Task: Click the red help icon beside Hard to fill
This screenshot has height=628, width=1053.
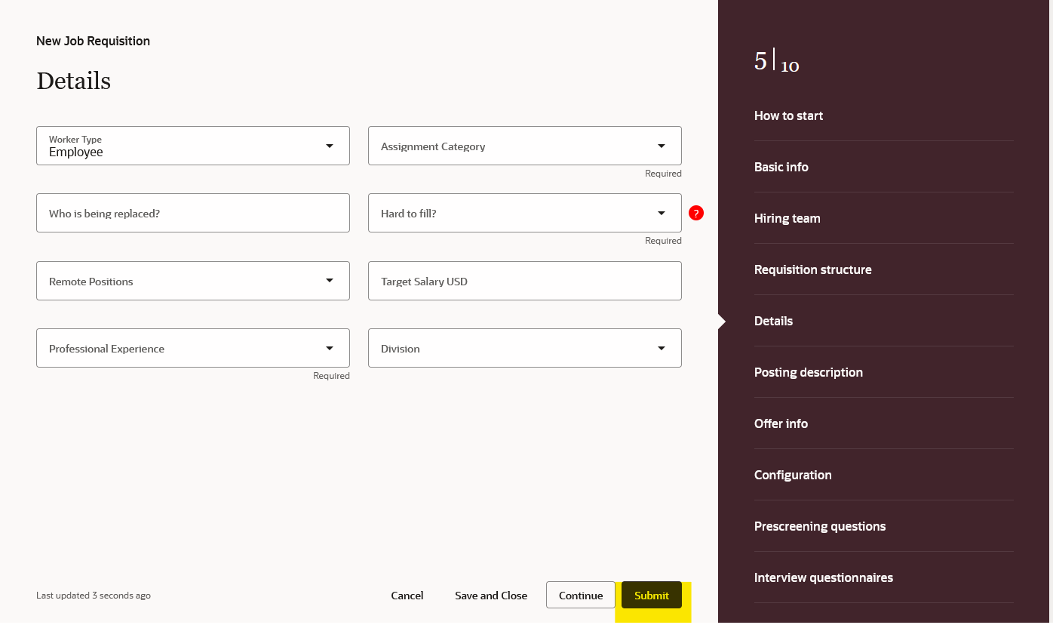Action: click(696, 214)
